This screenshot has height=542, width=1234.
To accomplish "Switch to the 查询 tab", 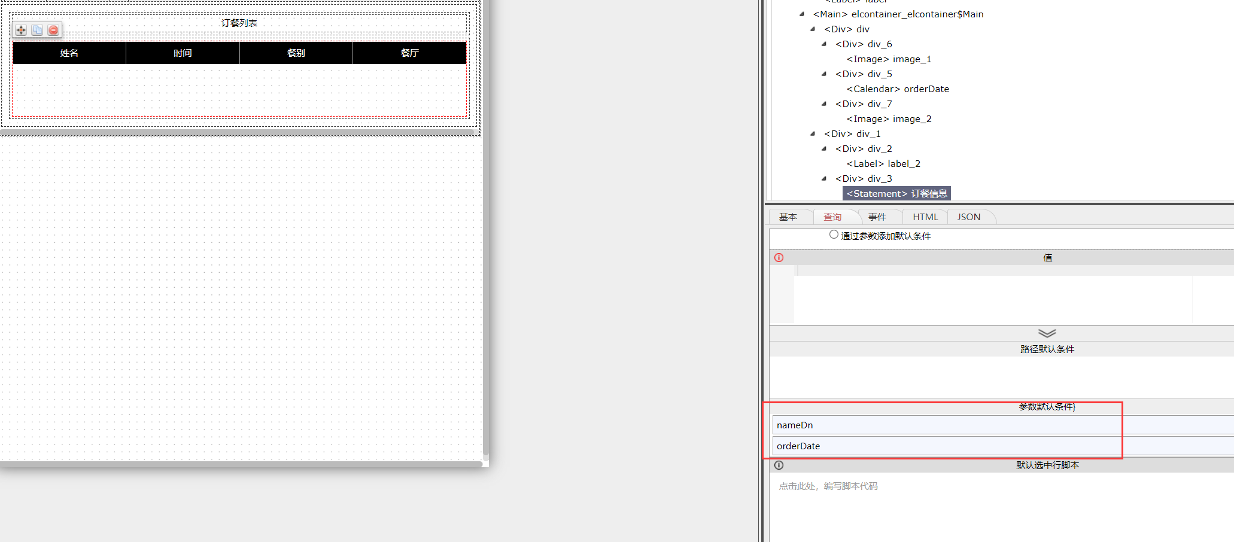I will click(x=832, y=217).
